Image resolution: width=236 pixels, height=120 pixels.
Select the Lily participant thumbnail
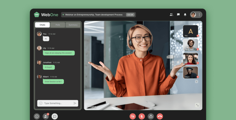click(x=191, y=59)
